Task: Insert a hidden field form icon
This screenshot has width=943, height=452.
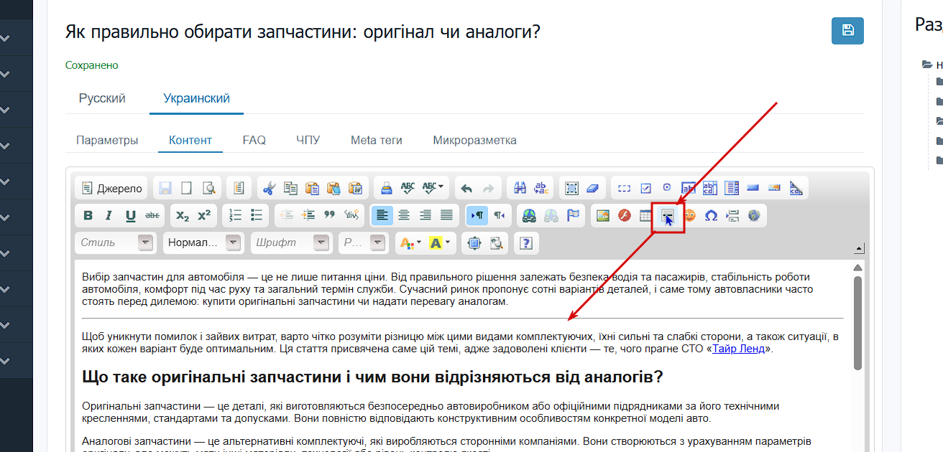Action: coord(796,188)
